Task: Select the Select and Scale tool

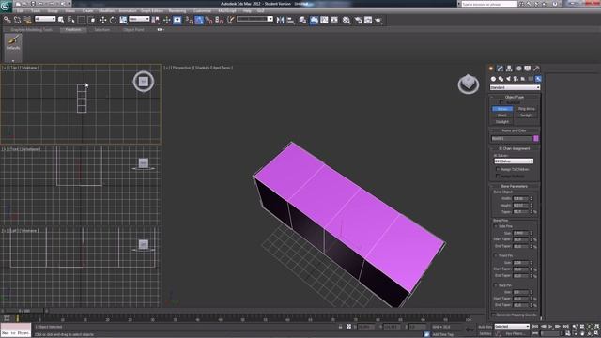Action: click(x=123, y=20)
